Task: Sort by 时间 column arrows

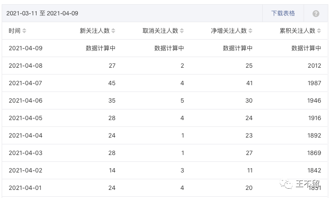Action: click(24, 31)
